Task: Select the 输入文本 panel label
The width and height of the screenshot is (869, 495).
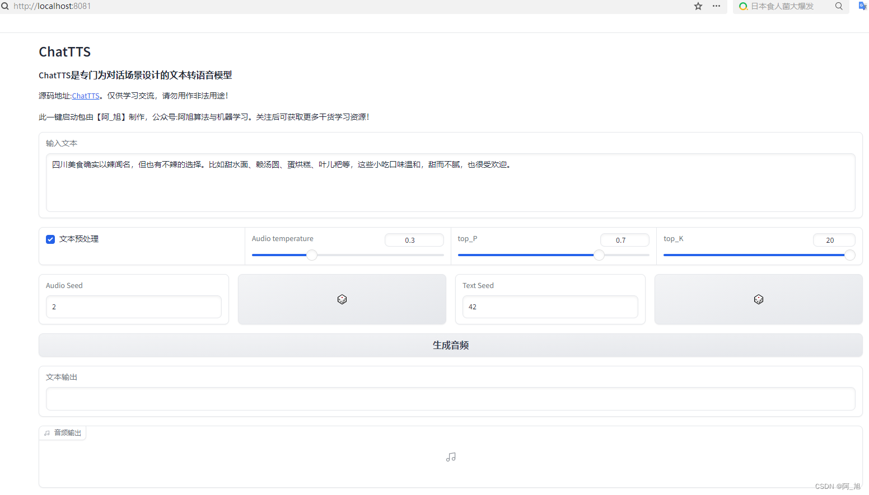Action: point(61,143)
